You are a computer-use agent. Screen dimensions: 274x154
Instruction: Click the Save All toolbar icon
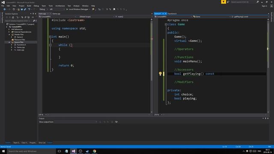(x=25, y=9)
